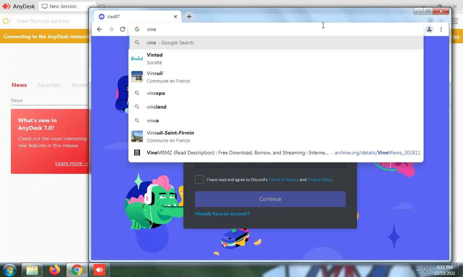Select 'vine - Google Search' suggestion
The width and height of the screenshot is (463, 277).
276,43
